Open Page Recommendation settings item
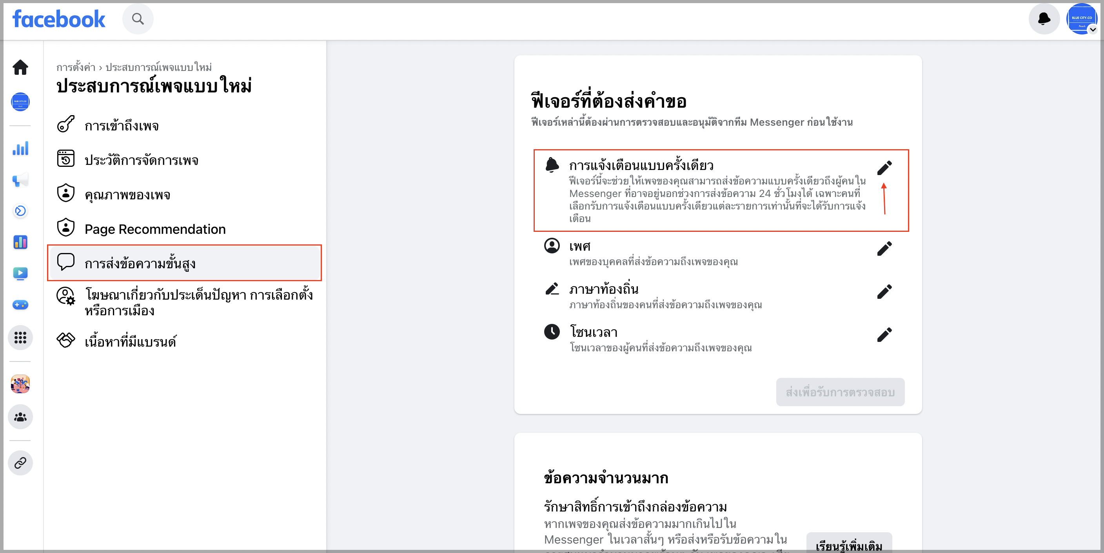 184,229
